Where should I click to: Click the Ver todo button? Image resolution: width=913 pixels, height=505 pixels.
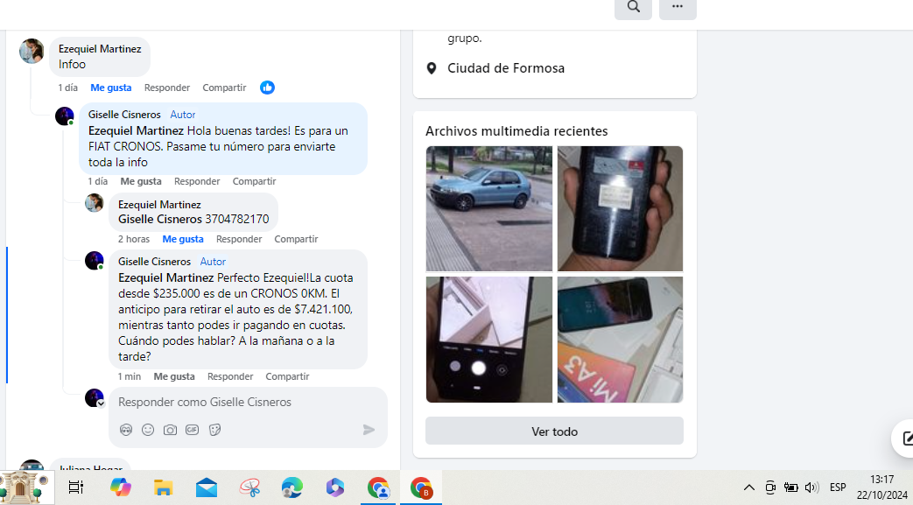point(554,431)
